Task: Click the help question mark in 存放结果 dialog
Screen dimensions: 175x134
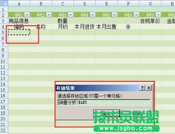Action: coord(142,88)
